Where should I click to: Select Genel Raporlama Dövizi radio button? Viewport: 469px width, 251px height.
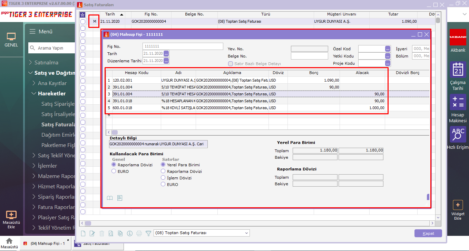click(114, 165)
